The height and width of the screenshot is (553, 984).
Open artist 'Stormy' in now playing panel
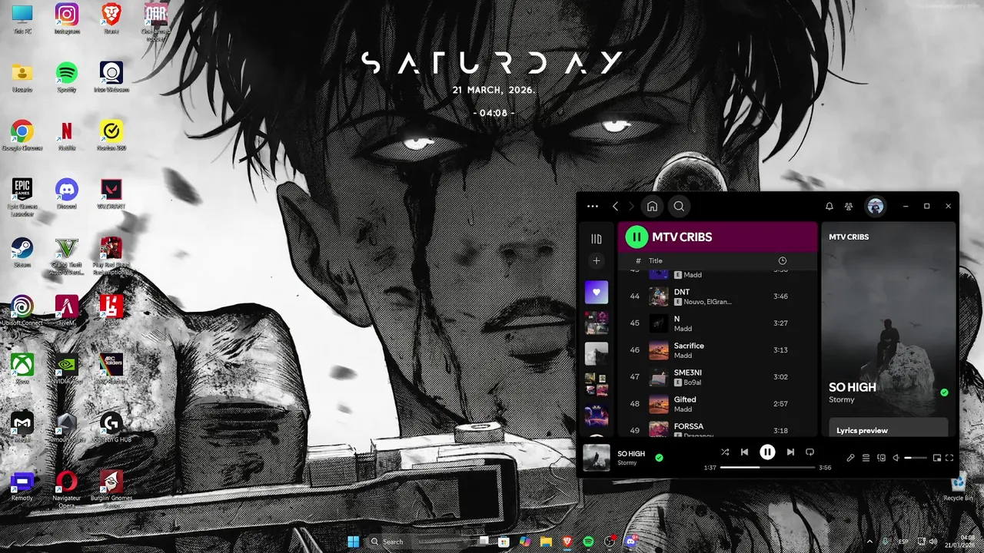841,399
